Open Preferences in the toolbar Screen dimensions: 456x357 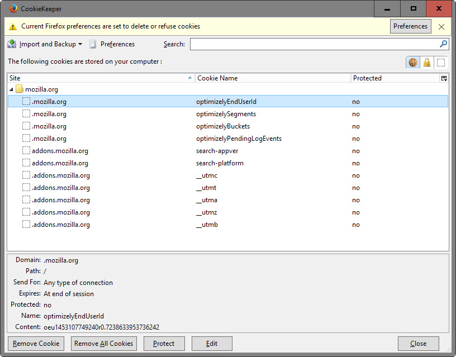tap(117, 44)
